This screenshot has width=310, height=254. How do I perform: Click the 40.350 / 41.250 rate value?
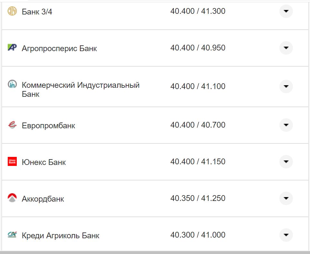199,198
